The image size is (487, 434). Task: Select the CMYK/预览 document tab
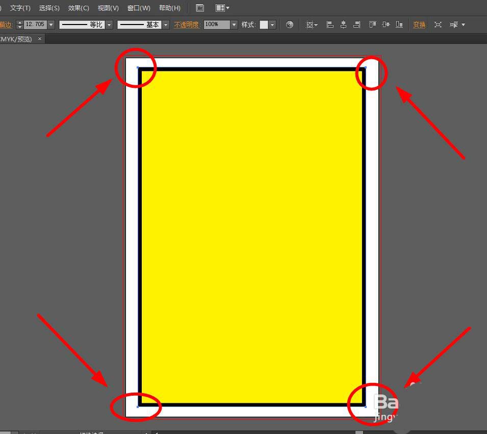click(16, 39)
